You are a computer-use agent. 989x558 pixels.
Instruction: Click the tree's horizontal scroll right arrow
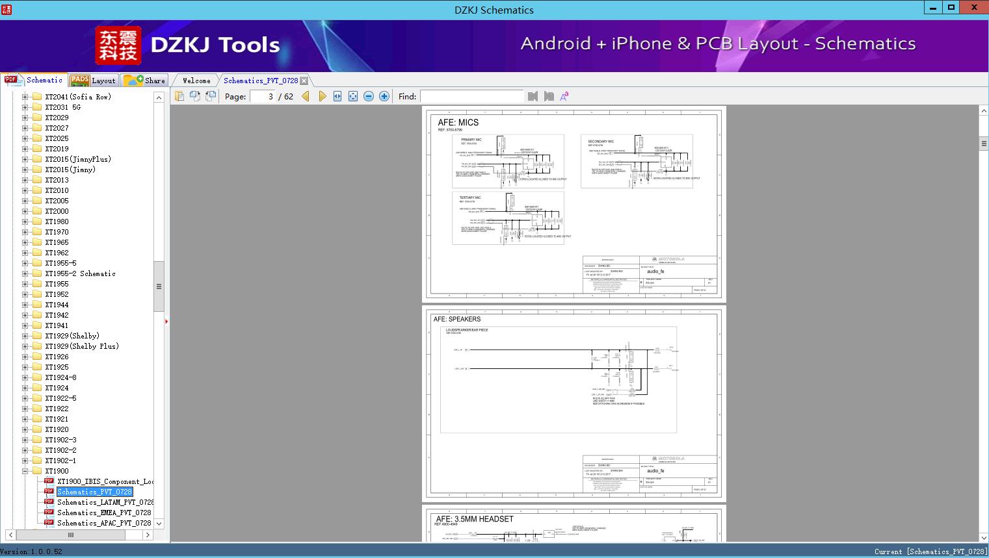coord(148,535)
